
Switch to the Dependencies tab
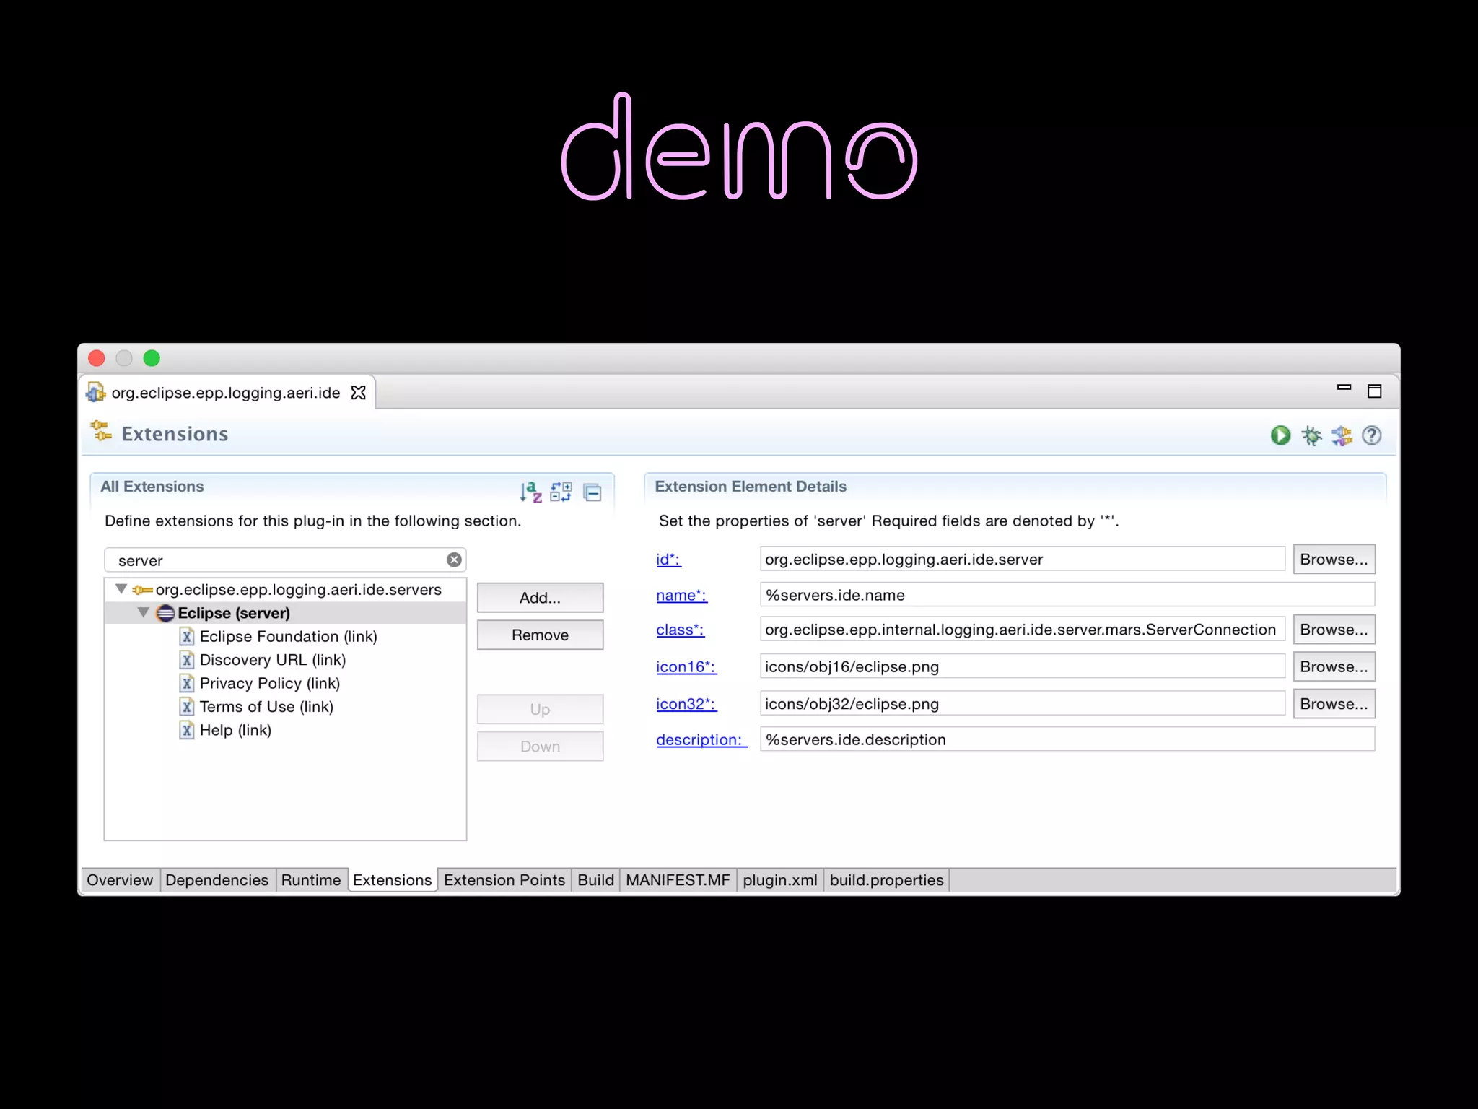pos(217,880)
